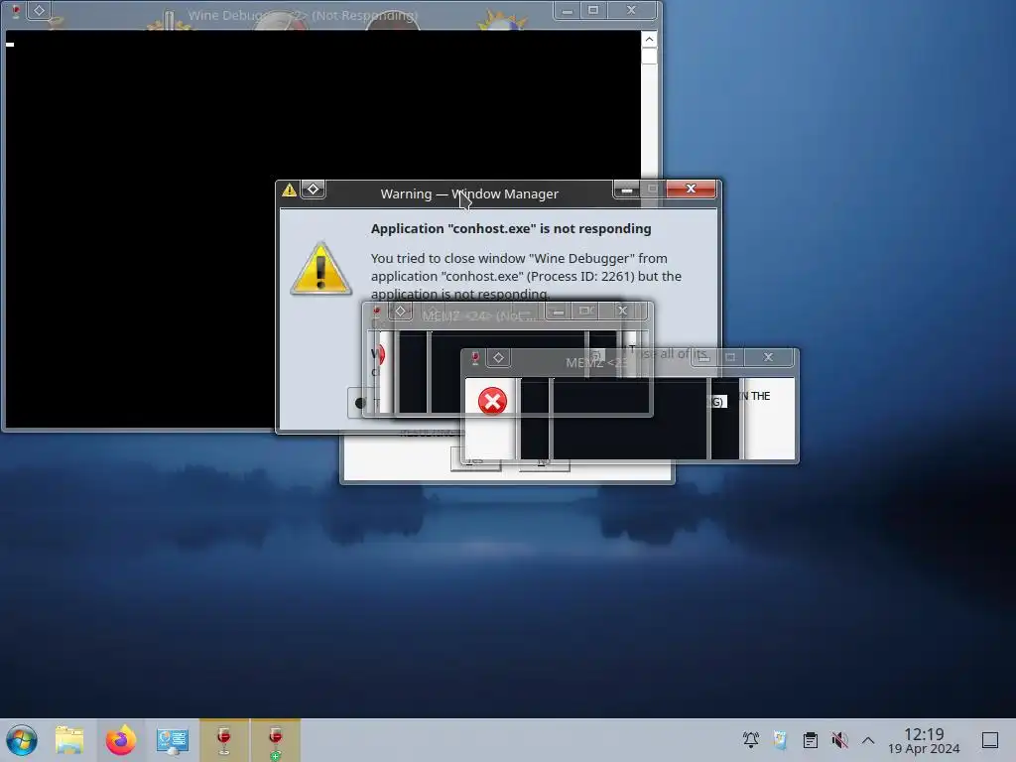Click the red error icon in MEMZ dialog
Image resolution: width=1016 pixels, height=762 pixels.
pyautogui.click(x=492, y=401)
